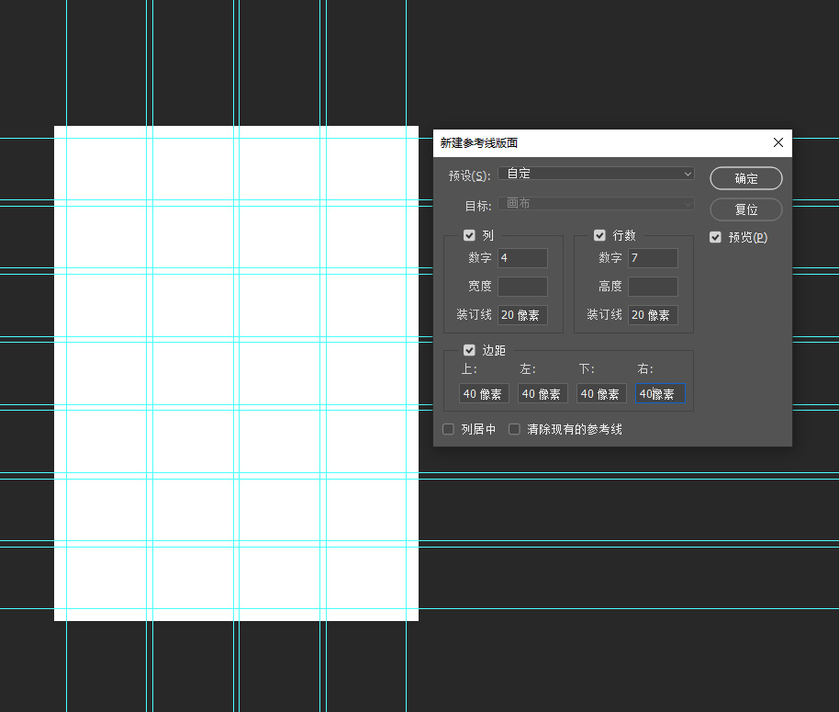The width and height of the screenshot is (839, 712).
Task: Uncheck the 行数 checkbox
Action: [x=600, y=235]
